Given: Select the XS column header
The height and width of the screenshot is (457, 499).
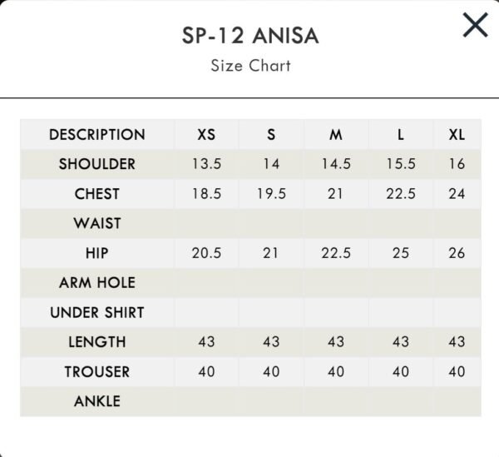Looking at the screenshot, I should (206, 134).
